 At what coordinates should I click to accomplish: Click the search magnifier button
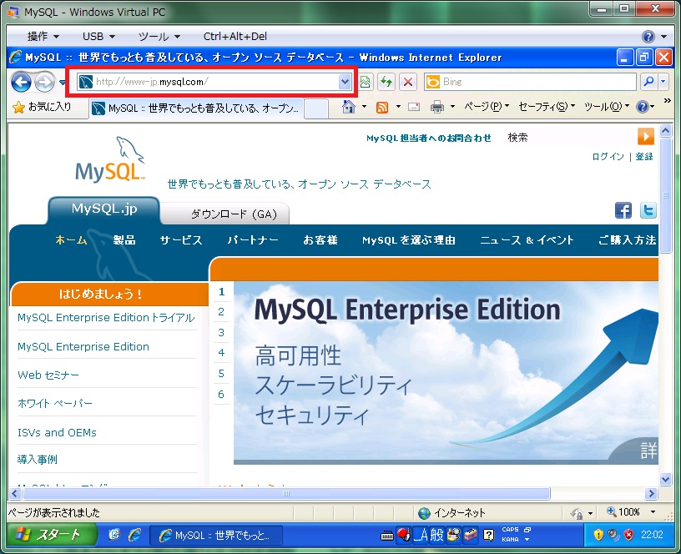pos(648,82)
